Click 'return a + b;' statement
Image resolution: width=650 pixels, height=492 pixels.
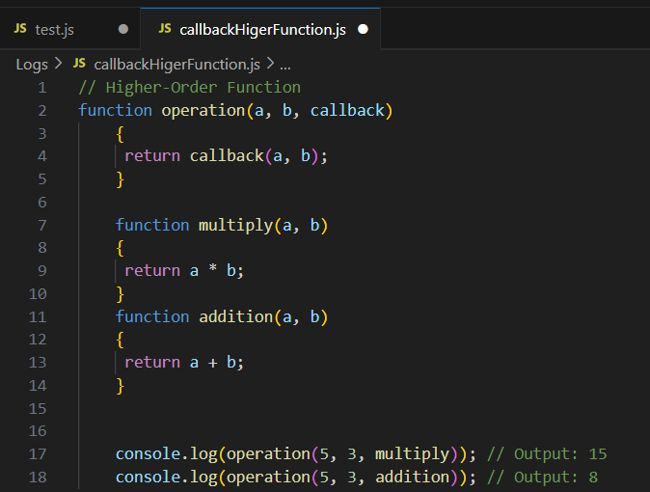coord(184,362)
